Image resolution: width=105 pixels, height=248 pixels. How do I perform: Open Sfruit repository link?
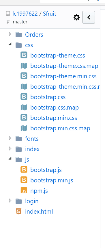[x=49, y=14]
